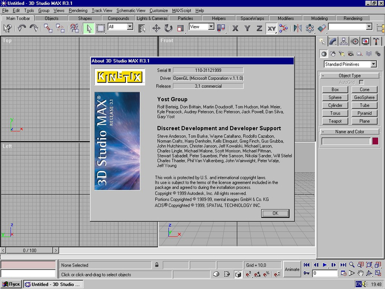
Task: Switch to the Lights & Cameras tab
Action: coord(152,18)
